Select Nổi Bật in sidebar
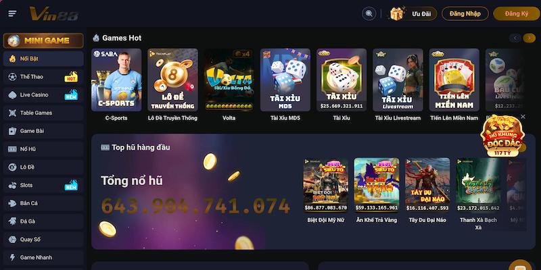 coord(43,59)
